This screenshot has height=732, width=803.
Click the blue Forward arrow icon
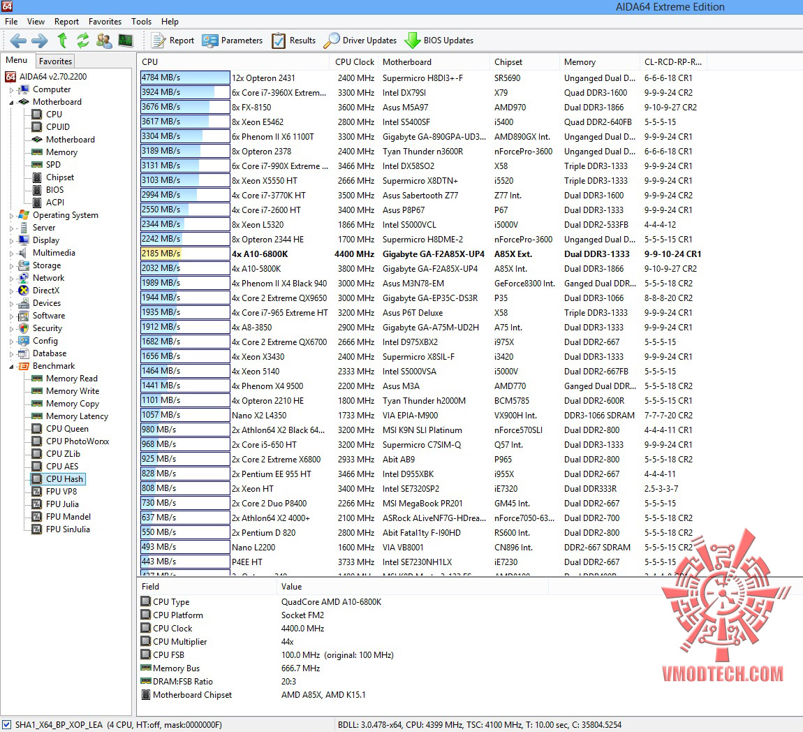point(39,41)
